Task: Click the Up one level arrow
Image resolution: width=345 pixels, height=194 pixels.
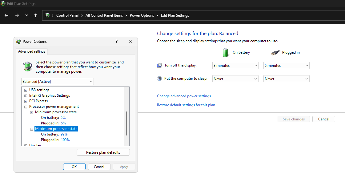Action: (x=36, y=15)
